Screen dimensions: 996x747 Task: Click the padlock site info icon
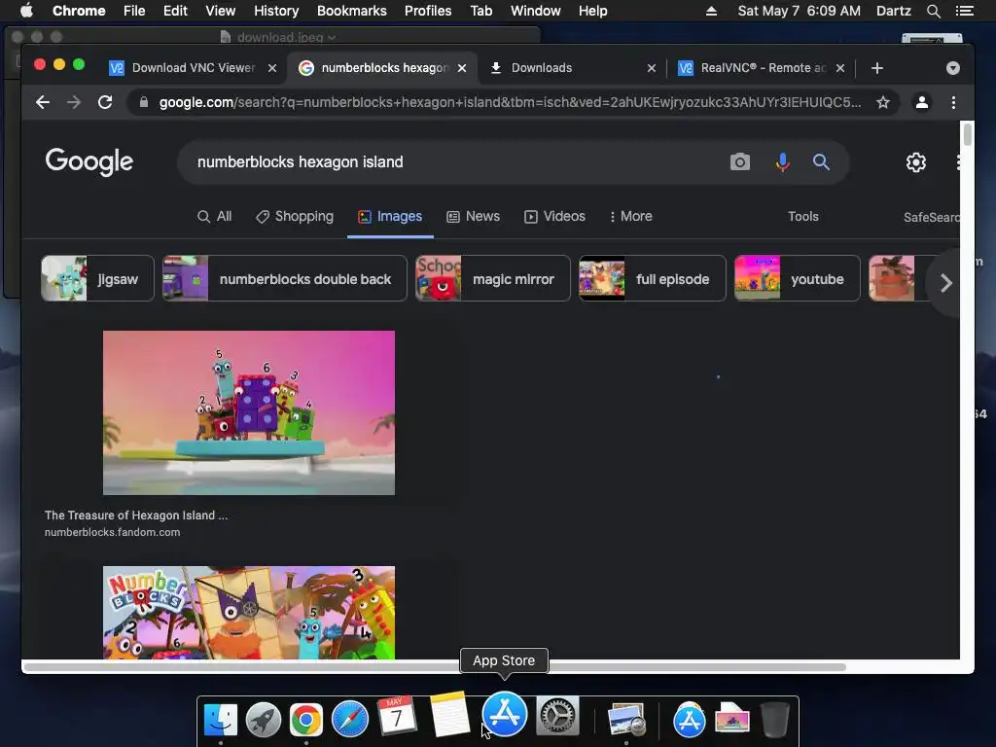(144, 102)
